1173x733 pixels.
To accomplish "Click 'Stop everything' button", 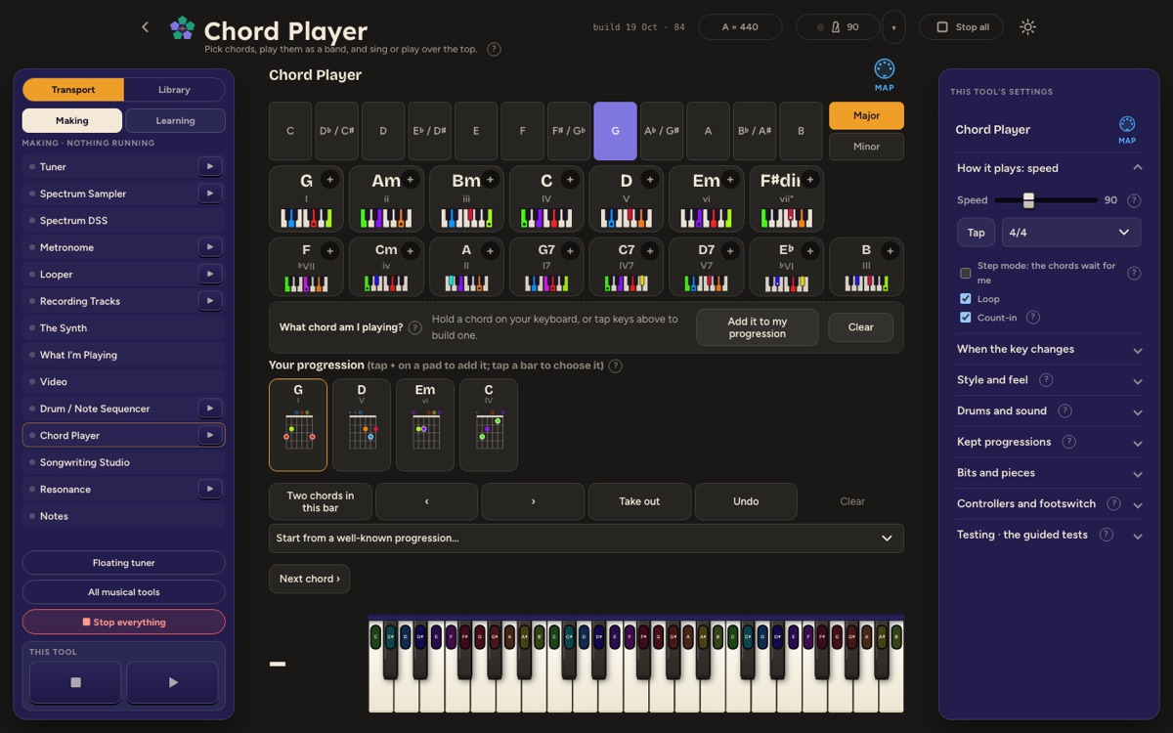I will (x=123, y=622).
